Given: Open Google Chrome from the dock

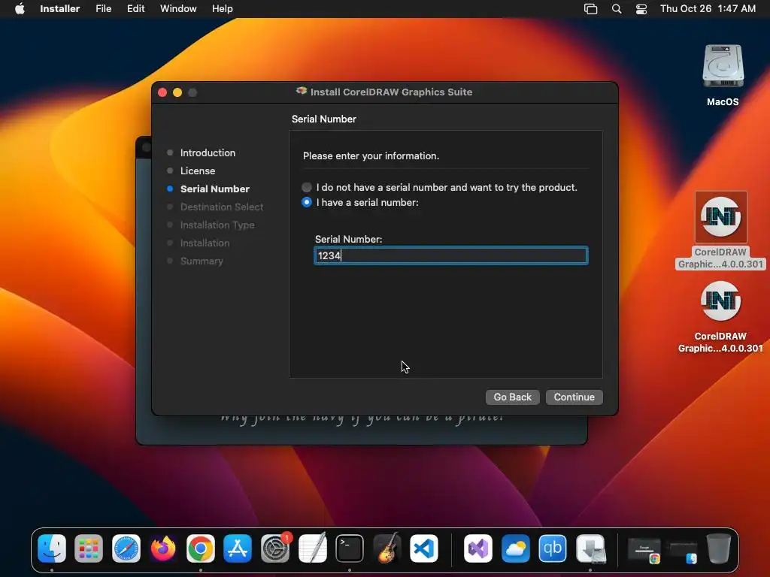Looking at the screenshot, I should pyautogui.click(x=200, y=548).
